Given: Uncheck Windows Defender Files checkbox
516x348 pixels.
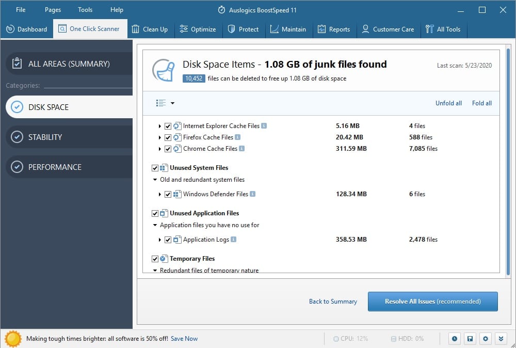Looking at the screenshot, I should (x=168, y=194).
